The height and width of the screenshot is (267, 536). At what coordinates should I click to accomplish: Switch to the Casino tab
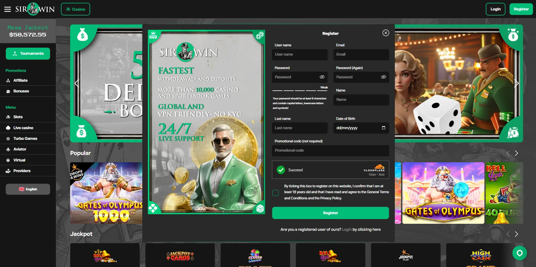coord(75,9)
